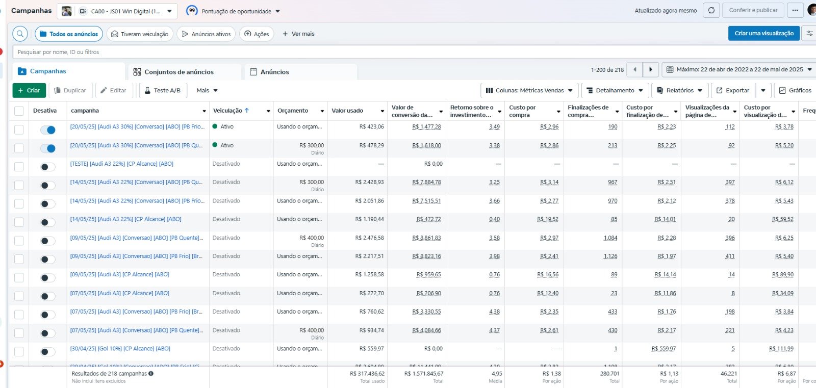Open the Detalhamento dropdown
Viewport: 816px width, 388px height.
click(x=615, y=90)
